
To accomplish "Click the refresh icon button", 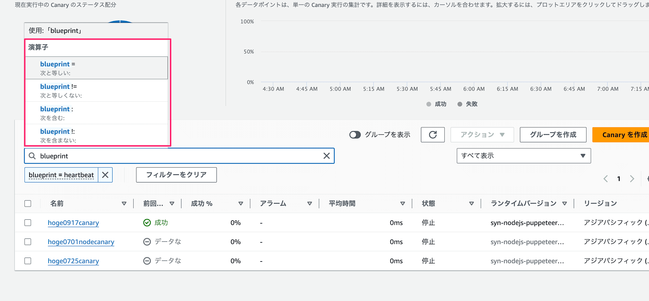I will click(x=433, y=134).
